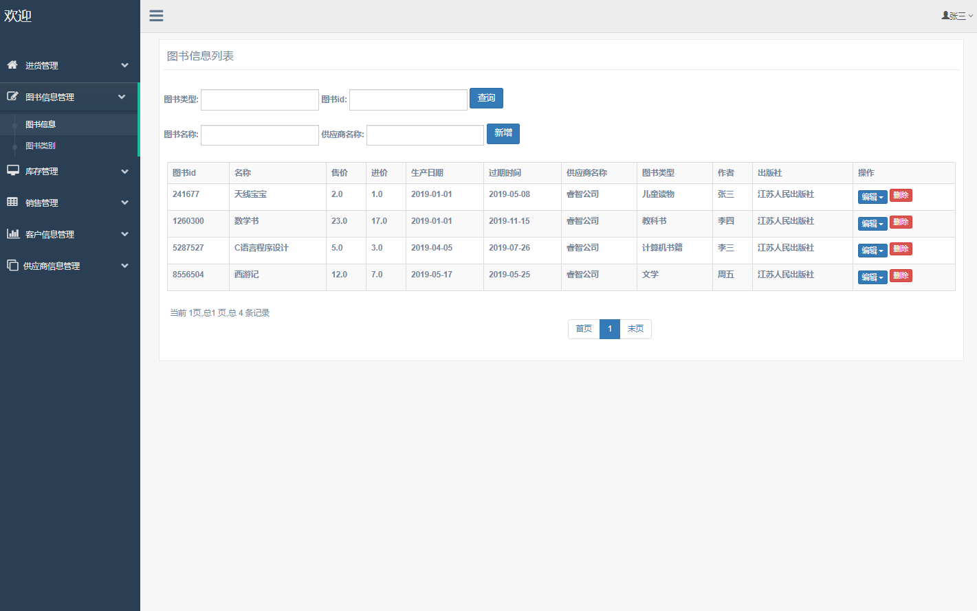Click the bar chart icon beside 客户信息管理
The height and width of the screenshot is (611, 977).
(12, 233)
